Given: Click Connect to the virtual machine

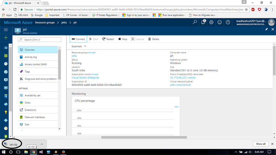Looking at the screenshot, I should pos(78,39).
